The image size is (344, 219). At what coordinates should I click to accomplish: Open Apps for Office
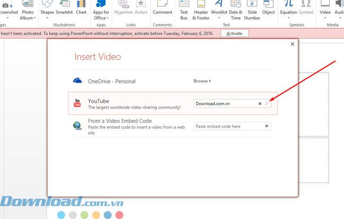(x=101, y=11)
